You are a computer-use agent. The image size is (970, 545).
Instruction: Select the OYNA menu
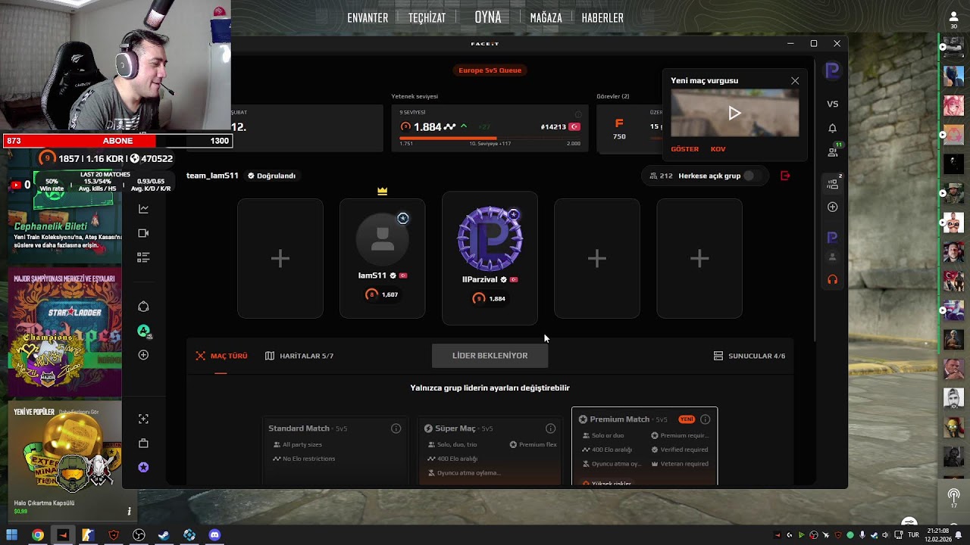488,17
